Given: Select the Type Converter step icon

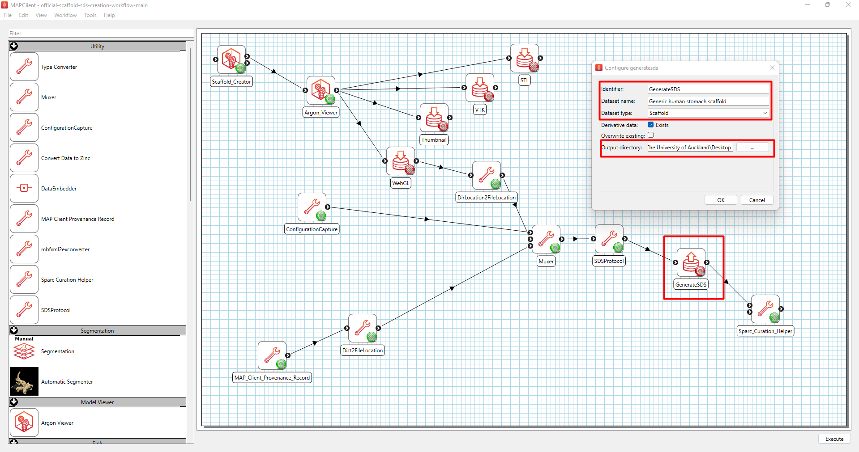Looking at the screenshot, I should (24, 67).
